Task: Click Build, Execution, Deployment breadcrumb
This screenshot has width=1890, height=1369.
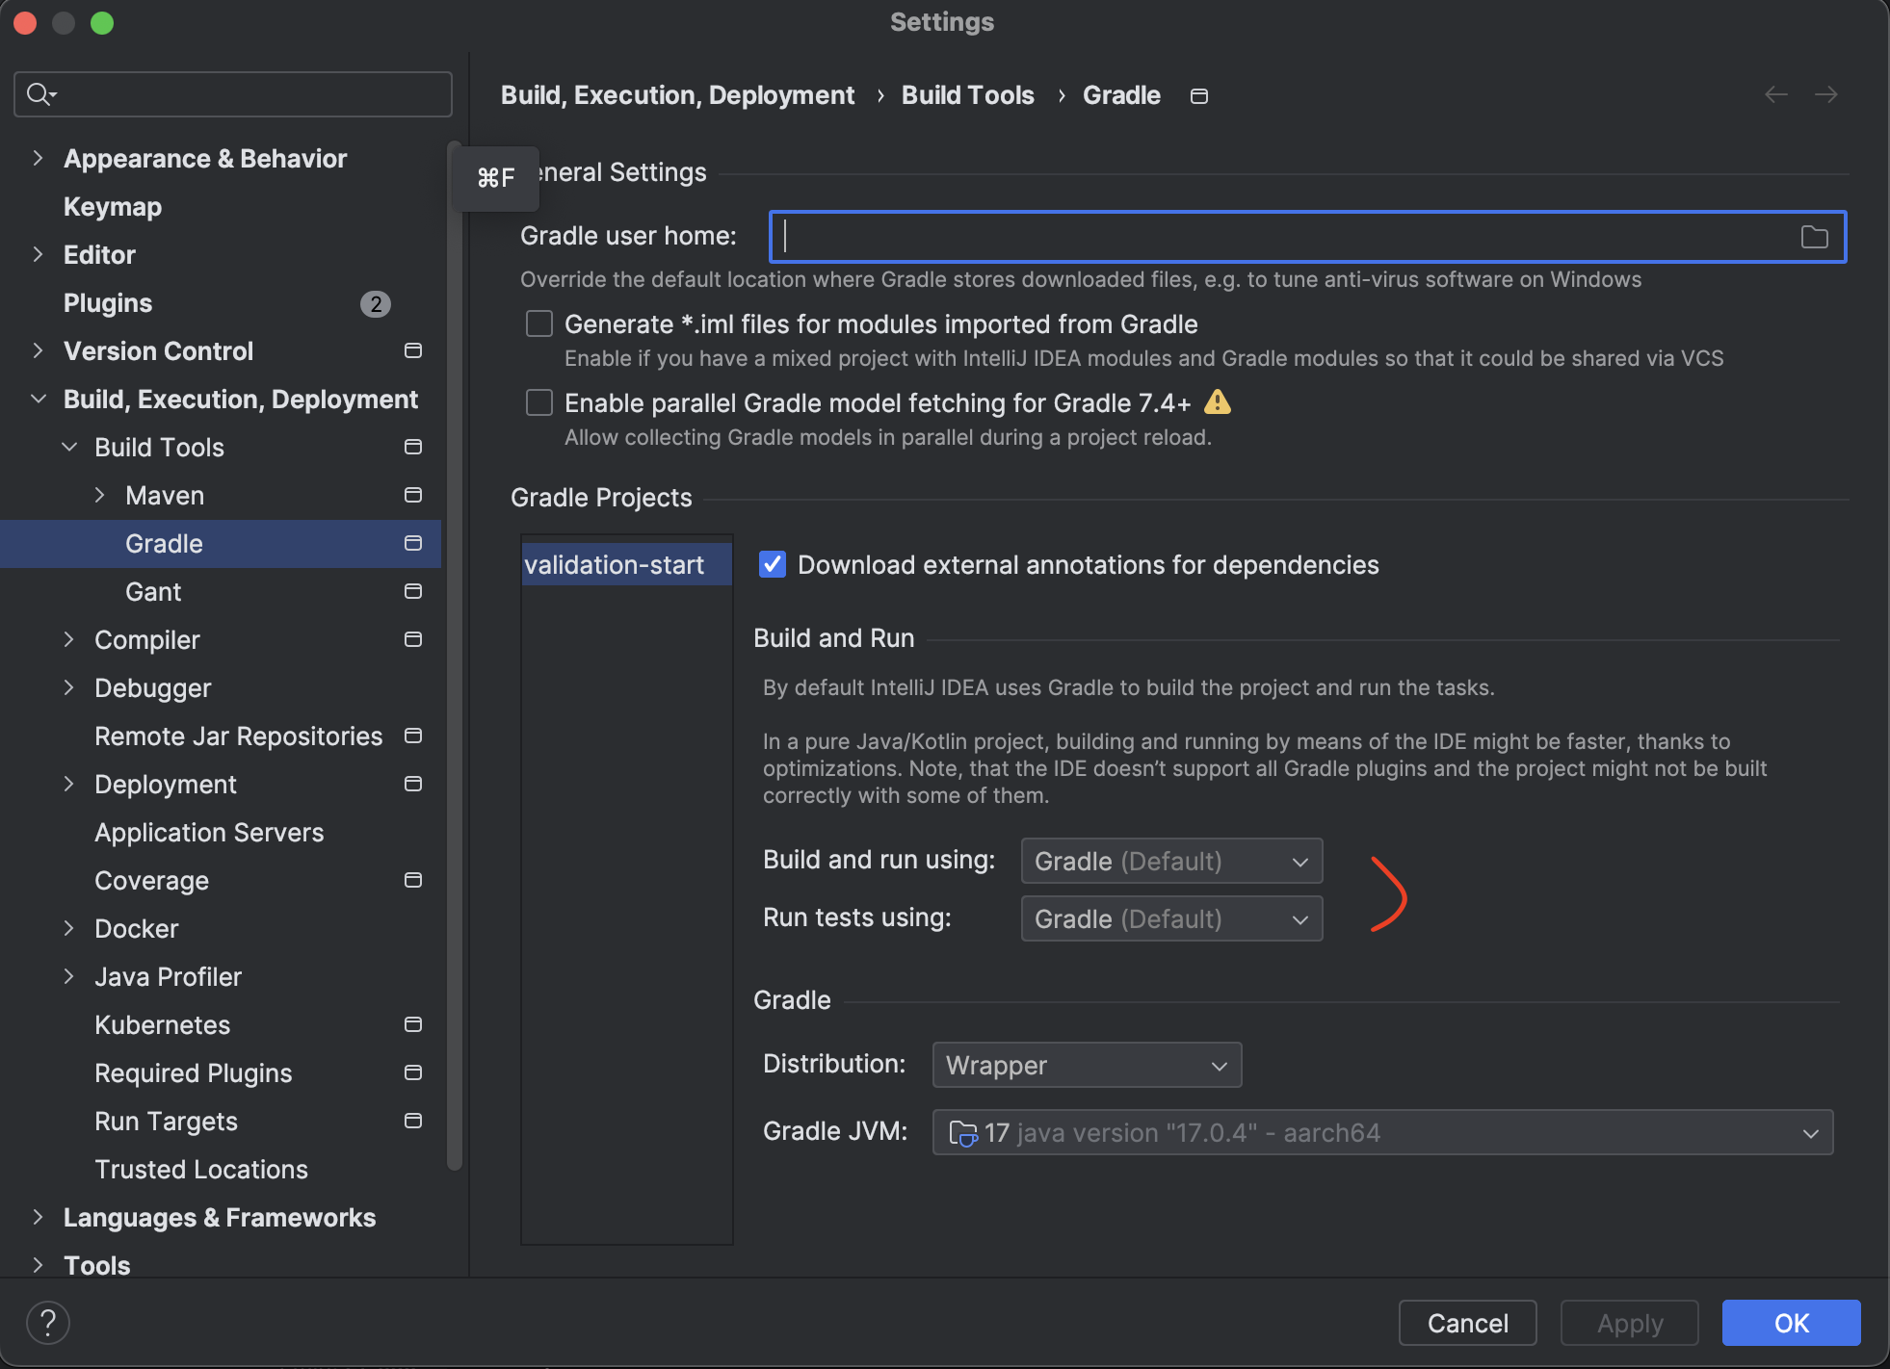Action: click(677, 95)
